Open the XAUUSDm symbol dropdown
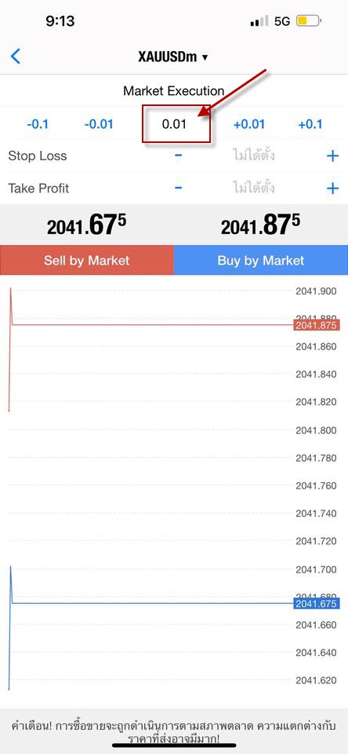348x754 pixels. pyautogui.click(x=173, y=57)
